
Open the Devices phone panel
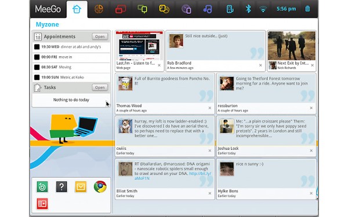pos(230,9)
